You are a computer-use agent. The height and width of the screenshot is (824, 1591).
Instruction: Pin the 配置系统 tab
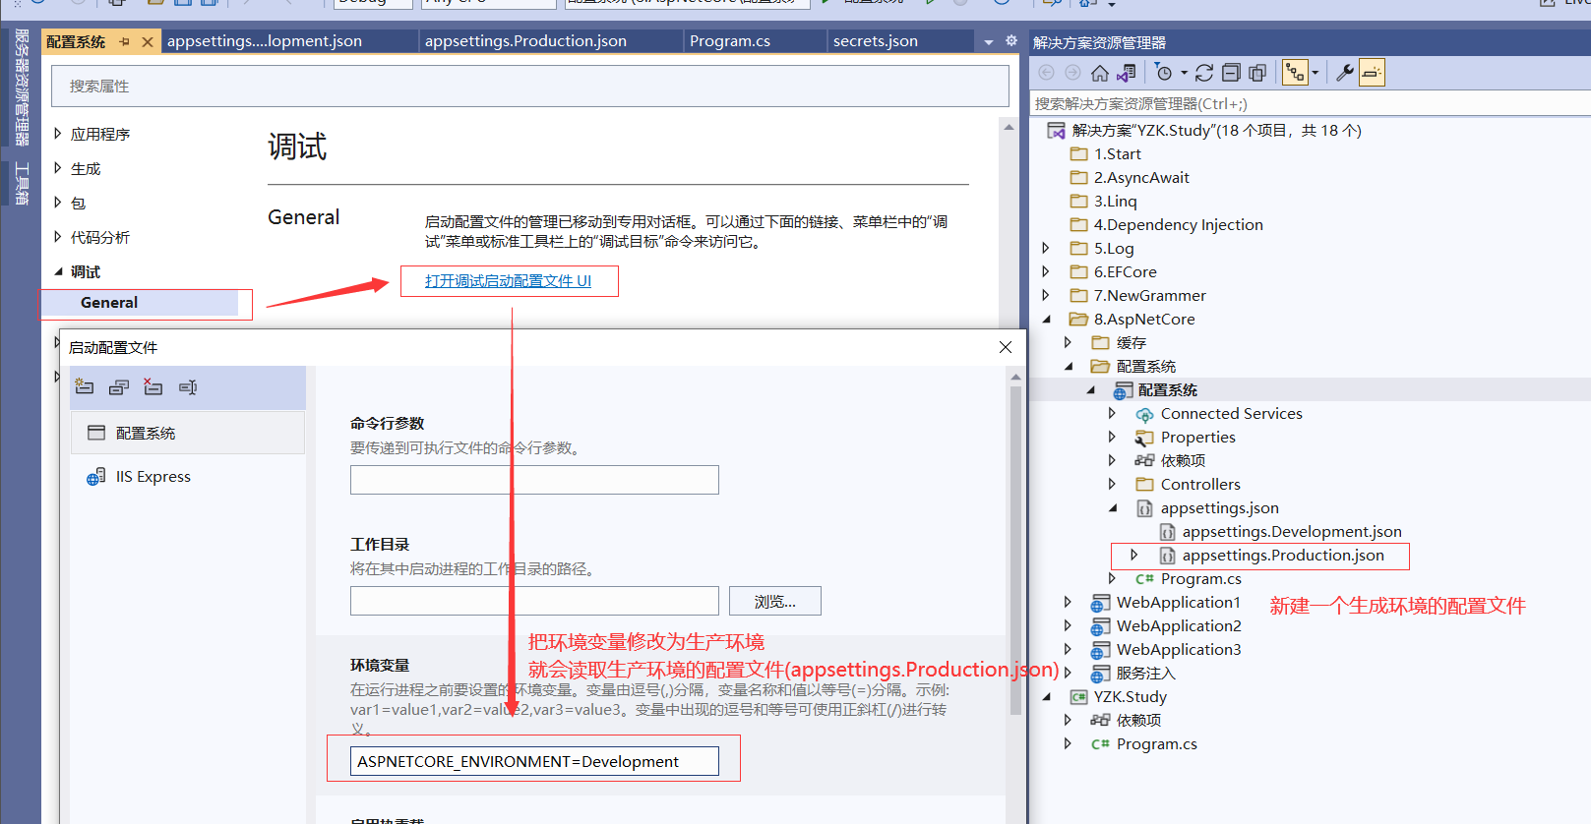(x=125, y=41)
